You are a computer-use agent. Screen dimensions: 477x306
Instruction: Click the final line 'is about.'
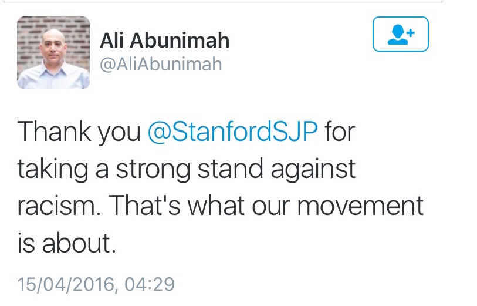tap(67, 243)
